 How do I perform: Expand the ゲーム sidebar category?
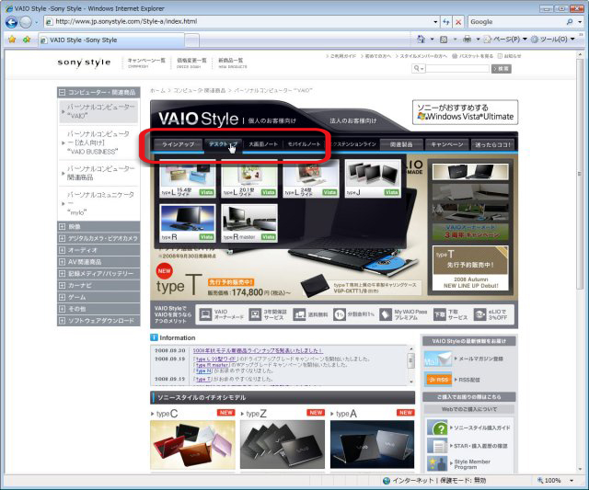[62, 297]
